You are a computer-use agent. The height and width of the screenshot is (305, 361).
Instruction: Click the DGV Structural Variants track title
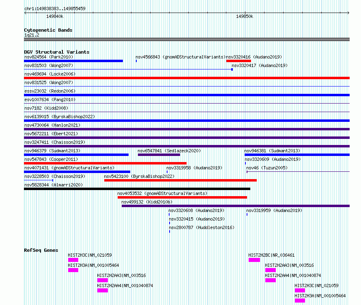click(x=57, y=52)
